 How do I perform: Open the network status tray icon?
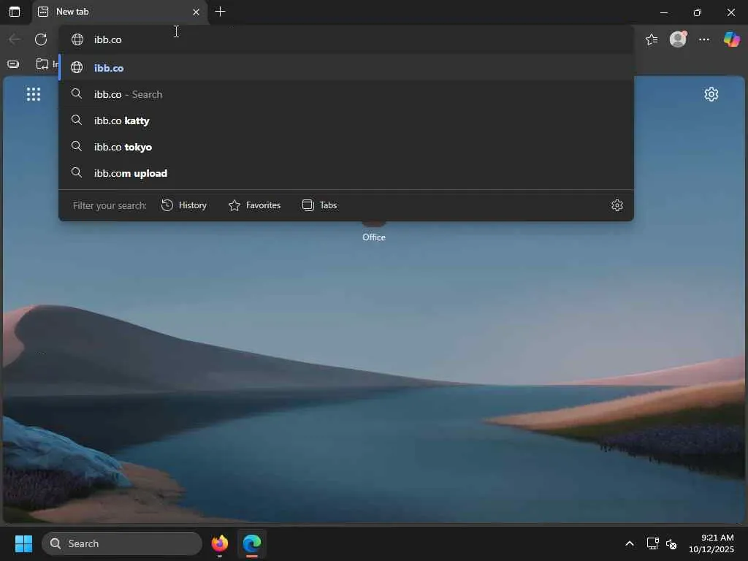pyautogui.click(x=652, y=543)
